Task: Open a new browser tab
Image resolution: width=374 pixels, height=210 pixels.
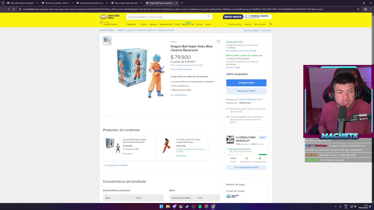Action: [181, 3]
